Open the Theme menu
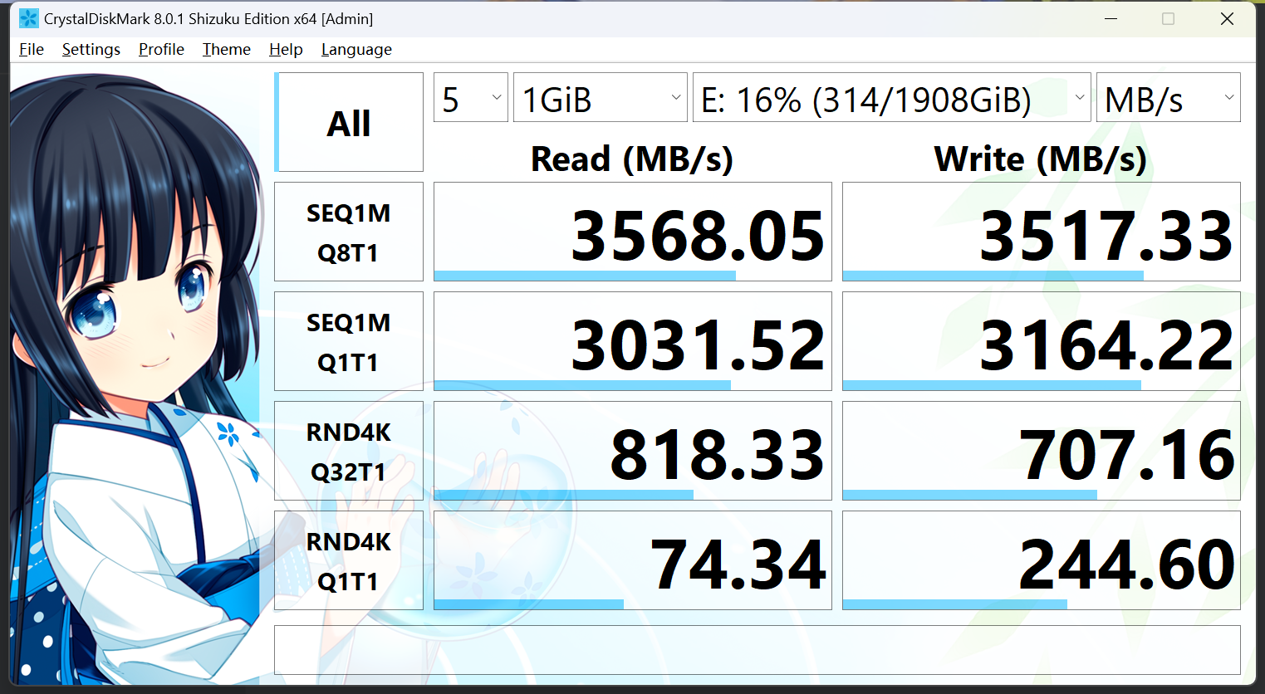Image resolution: width=1265 pixels, height=694 pixels. (x=227, y=50)
